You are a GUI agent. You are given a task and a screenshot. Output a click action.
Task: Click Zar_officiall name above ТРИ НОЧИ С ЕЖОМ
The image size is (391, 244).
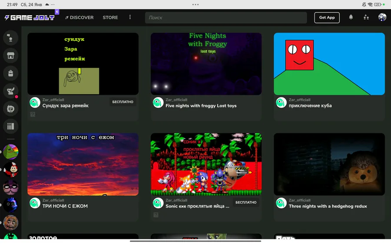53,200
